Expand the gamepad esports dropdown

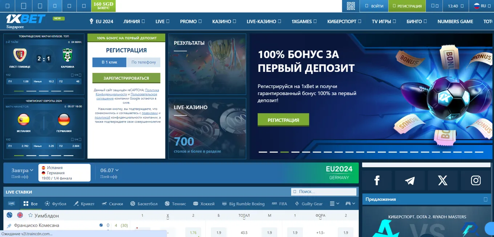(x=351, y=204)
